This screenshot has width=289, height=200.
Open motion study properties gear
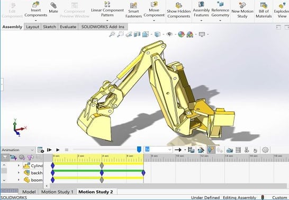tap(265, 150)
